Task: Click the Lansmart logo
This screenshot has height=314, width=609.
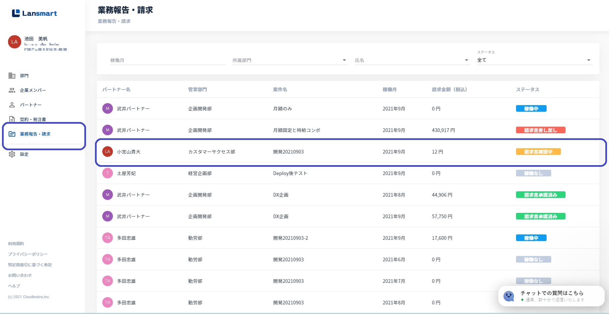Action: pyautogui.click(x=35, y=13)
